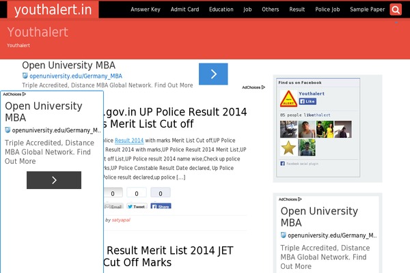The height and width of the screenshot is (273, 410).
Task: Click Facebook social plugin link
Action: (x=302, y=164)
